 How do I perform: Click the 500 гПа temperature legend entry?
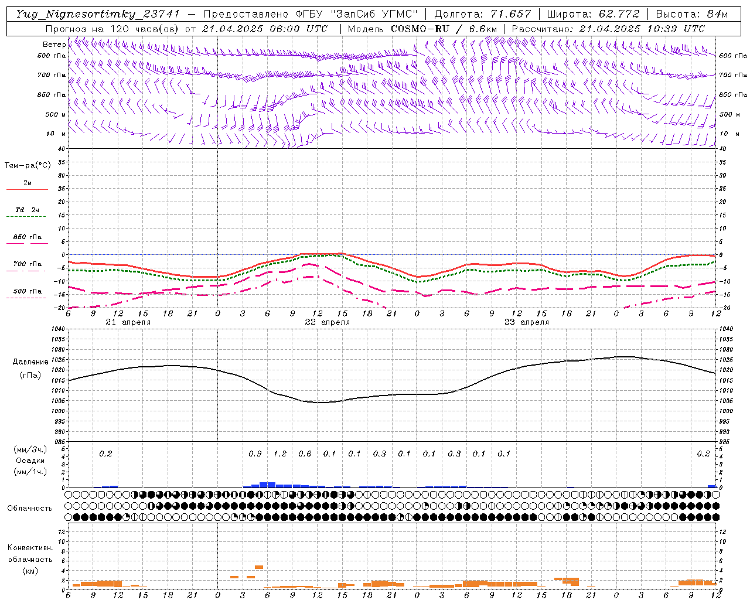tap(27, 291)
